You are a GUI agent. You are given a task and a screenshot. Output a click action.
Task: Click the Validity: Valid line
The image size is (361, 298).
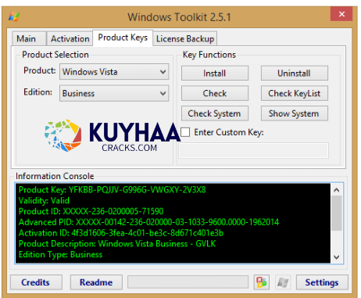44,200
